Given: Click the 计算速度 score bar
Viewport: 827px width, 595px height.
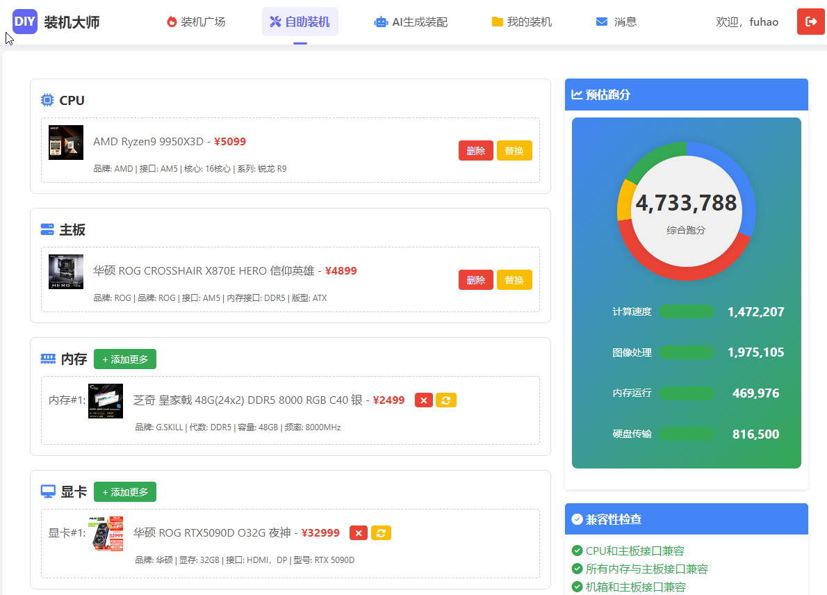Looking at the screenshot, I should pos(687,311).
